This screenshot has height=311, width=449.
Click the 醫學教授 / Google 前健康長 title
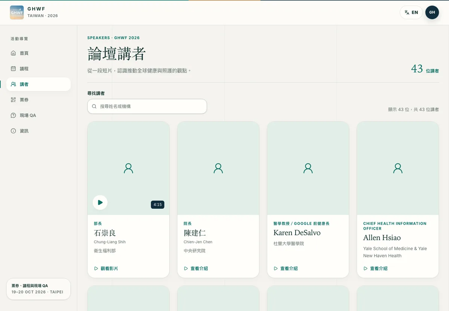point(302,224)
